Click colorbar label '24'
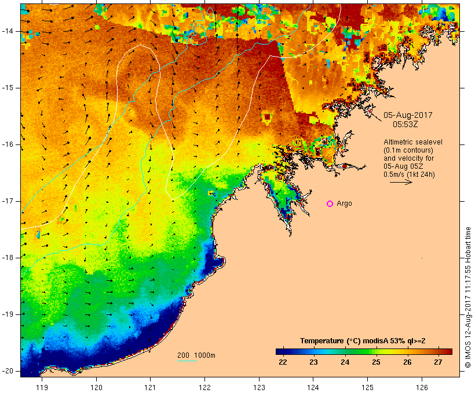Image resolution: width=475 pixels, height=393 pixels. pyautogui.click(x=345, y=362)
